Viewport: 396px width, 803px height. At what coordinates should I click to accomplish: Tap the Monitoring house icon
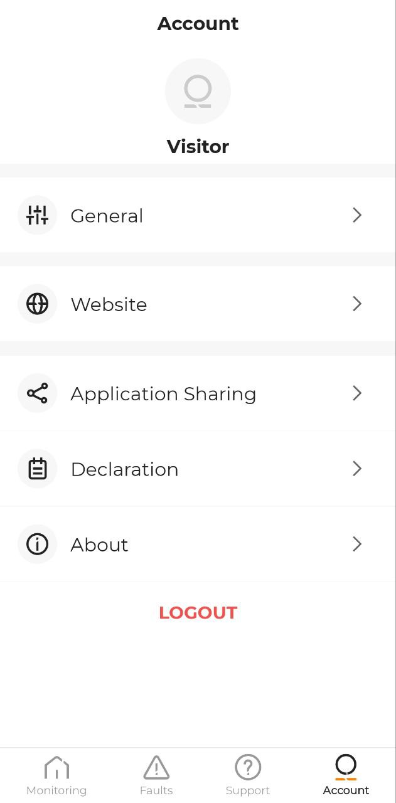point(56,767)
